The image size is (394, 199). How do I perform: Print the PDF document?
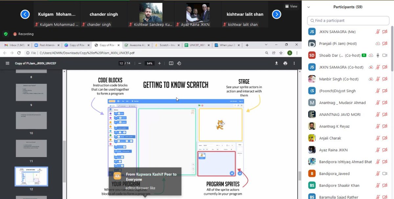pos(285,63)
